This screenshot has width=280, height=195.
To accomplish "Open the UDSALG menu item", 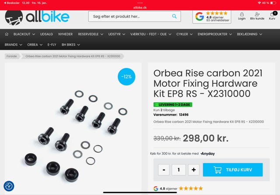I will (46, 34).
